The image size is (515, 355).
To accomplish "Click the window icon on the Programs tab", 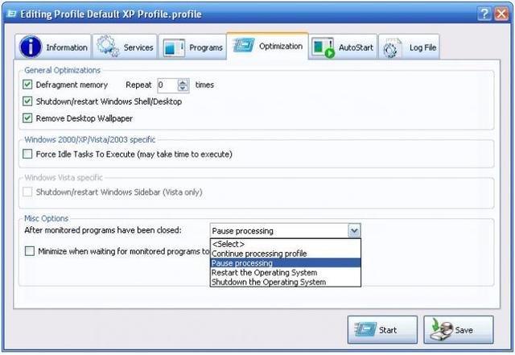I will click(x=174, y=47).
